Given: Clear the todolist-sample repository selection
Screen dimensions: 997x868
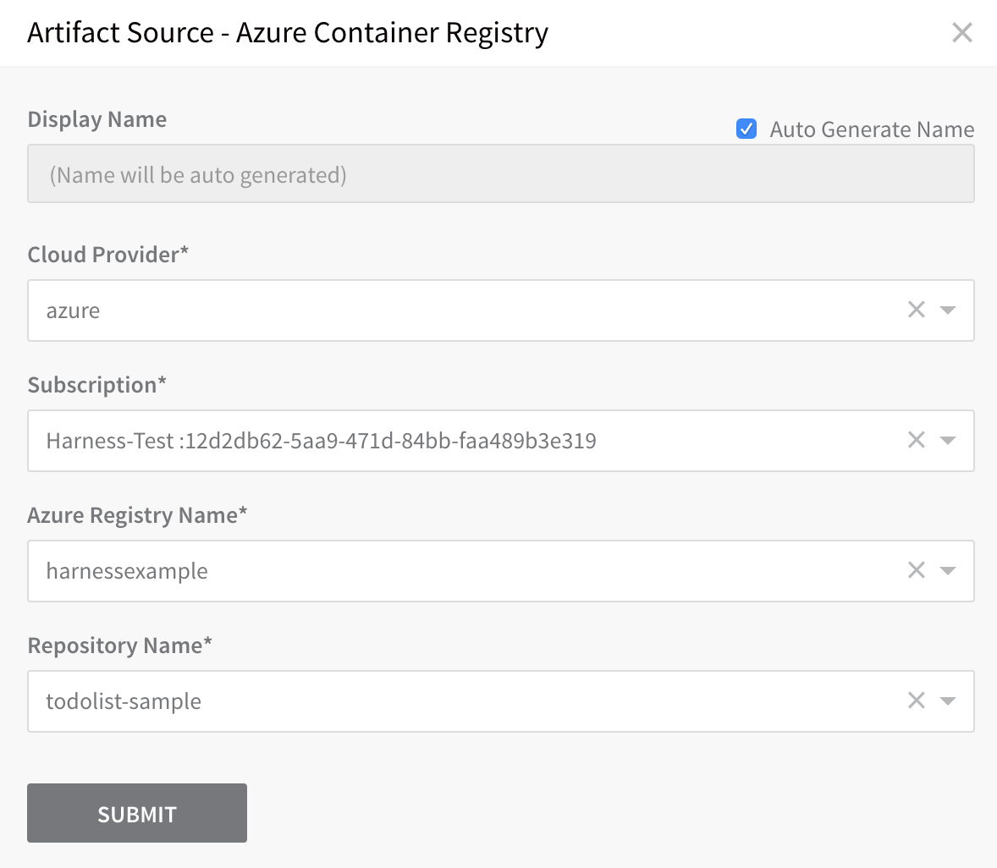Looking at the screenshot, I should (x=917, y=700).
